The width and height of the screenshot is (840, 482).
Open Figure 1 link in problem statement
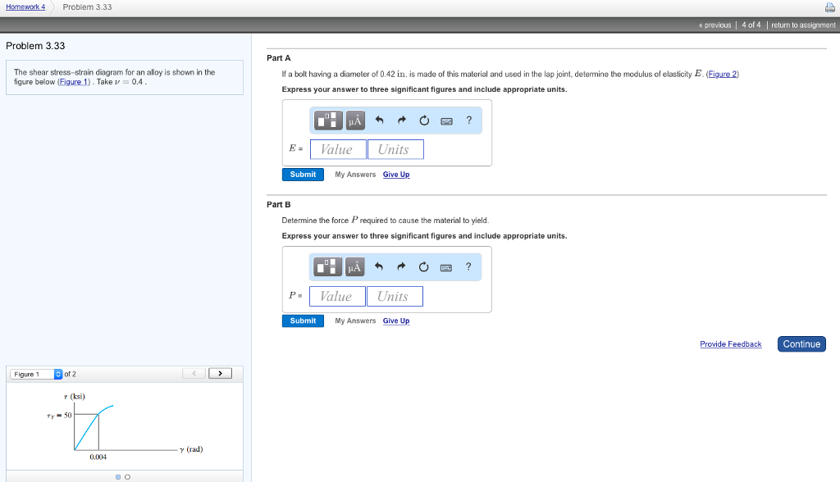(74, 82)
